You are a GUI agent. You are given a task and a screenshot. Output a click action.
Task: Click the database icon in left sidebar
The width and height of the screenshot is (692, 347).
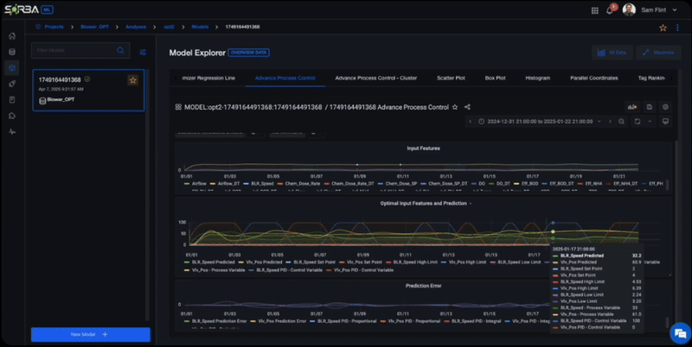tap(12, 52)
